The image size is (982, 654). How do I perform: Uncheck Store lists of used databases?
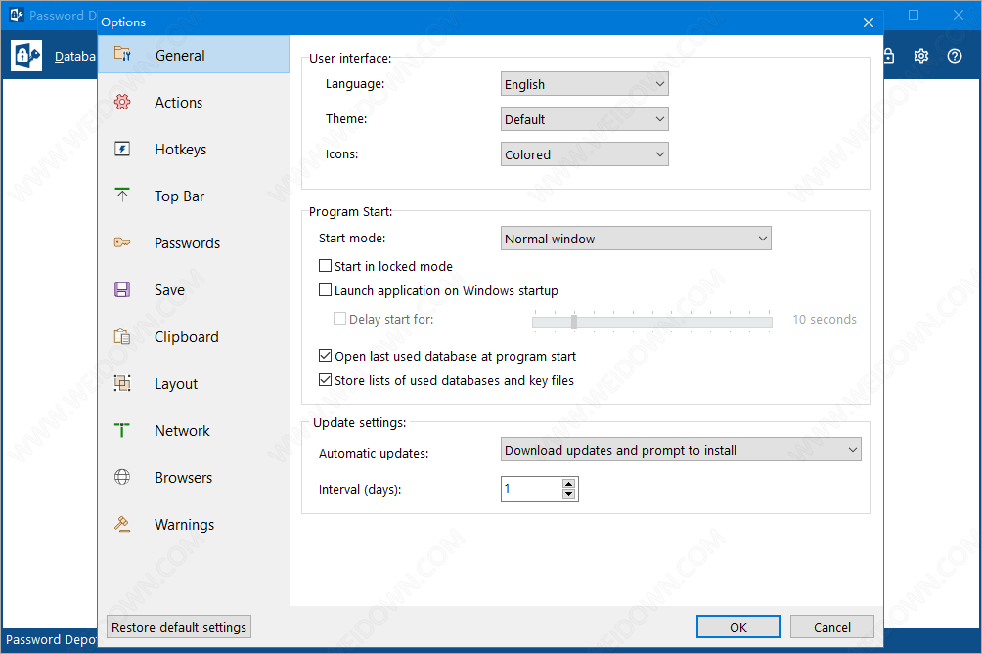click(325, 380)
